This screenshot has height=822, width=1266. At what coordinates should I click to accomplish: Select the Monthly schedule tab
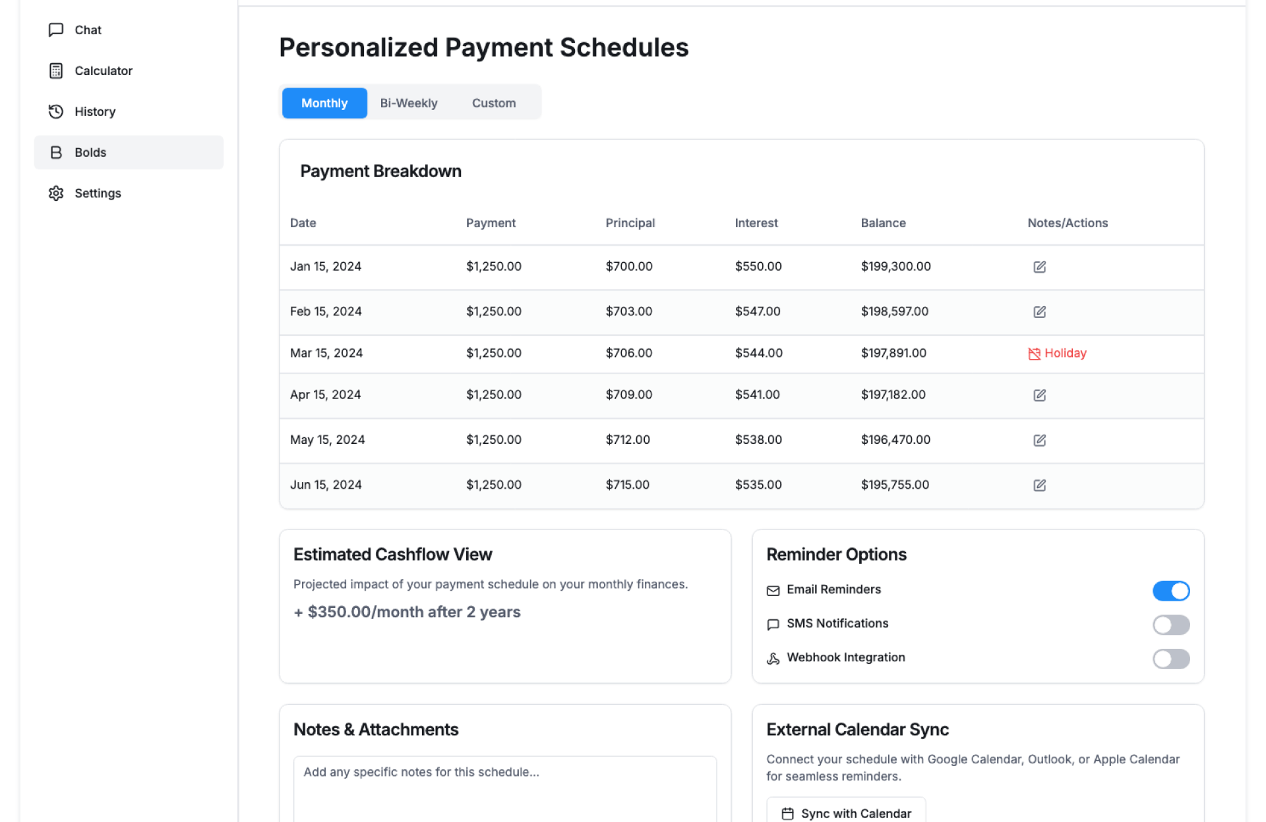324,103
